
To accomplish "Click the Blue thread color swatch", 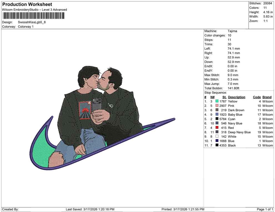I will click(x=217, y=141).
